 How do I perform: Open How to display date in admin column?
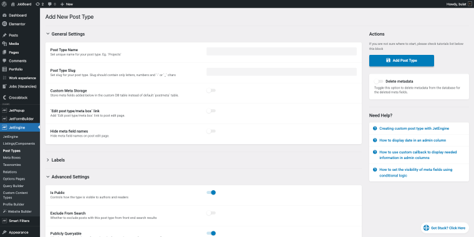pyautogui.click(x=413, y=140)
